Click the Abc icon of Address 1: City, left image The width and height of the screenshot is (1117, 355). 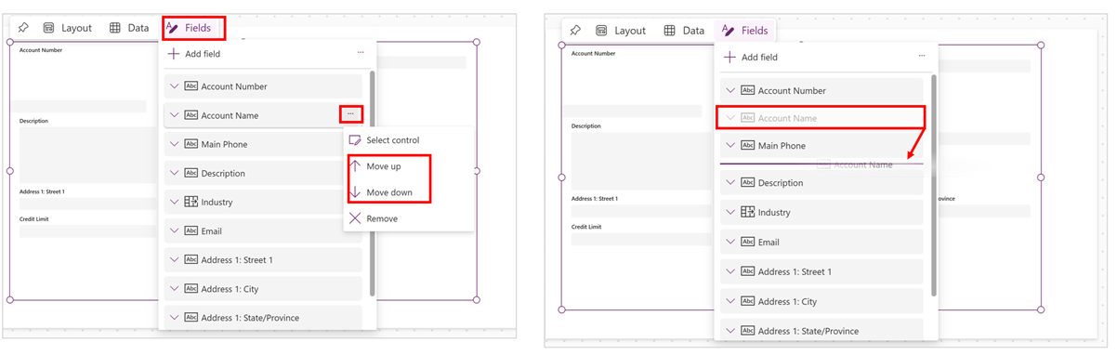tap(191, 289)
